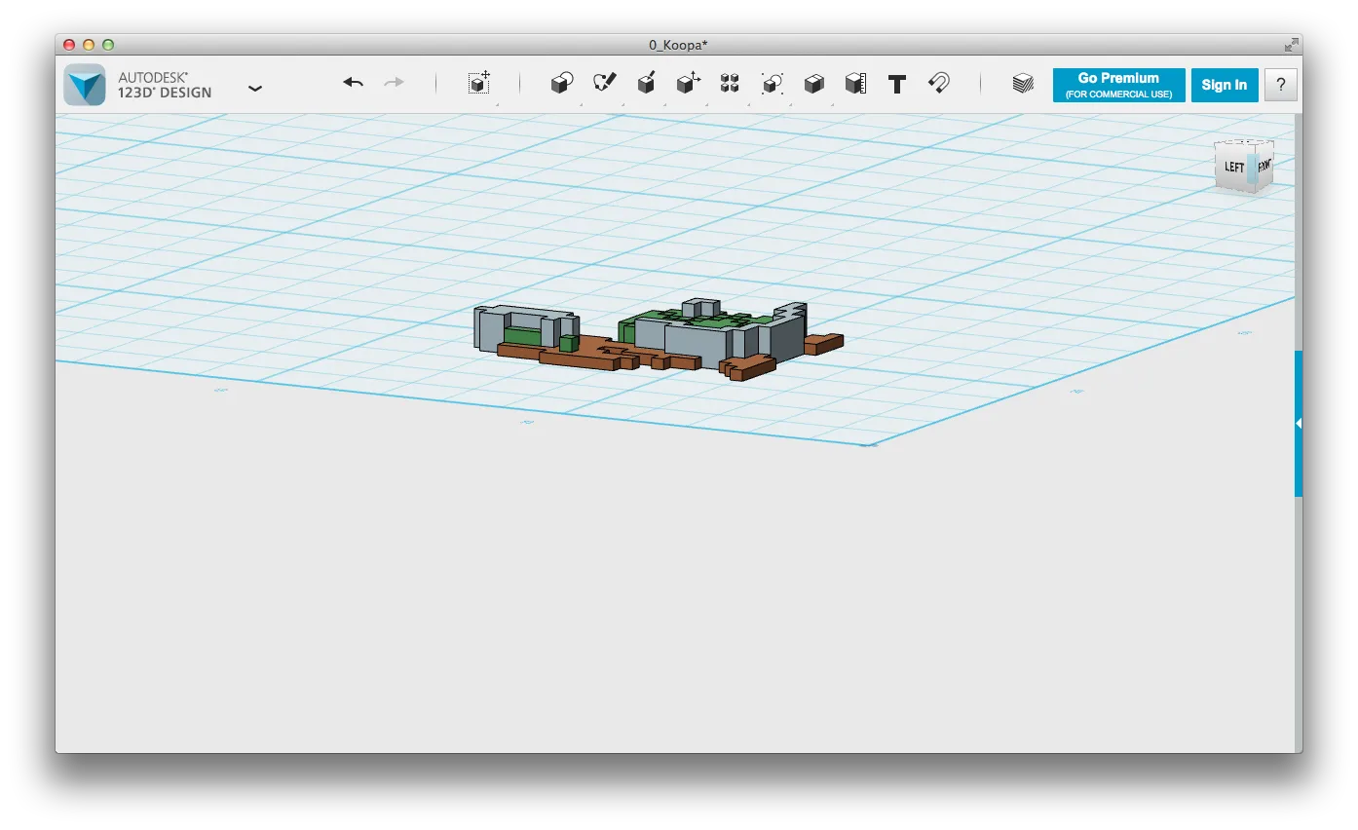Open the Grouping tool menu
Screen dimensions: 1358x830
pos(773,84)
